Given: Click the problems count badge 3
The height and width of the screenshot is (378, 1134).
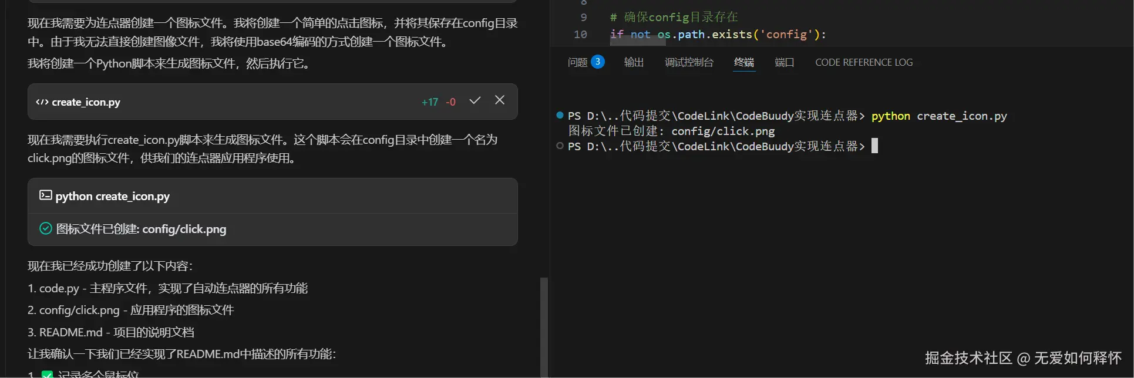Looking at the screenshot, I should [x=598, y=62].
